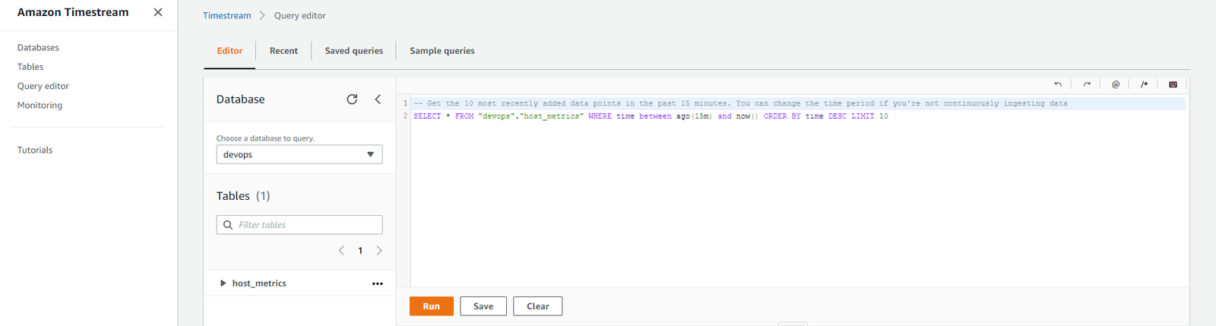Open Monitoring in side navigation
1216x326 pixels.
coord(40,106)
